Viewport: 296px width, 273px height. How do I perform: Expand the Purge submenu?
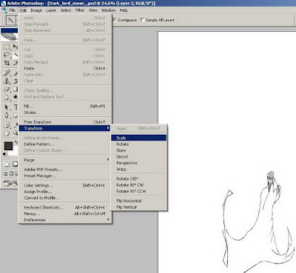click(108, 160)
